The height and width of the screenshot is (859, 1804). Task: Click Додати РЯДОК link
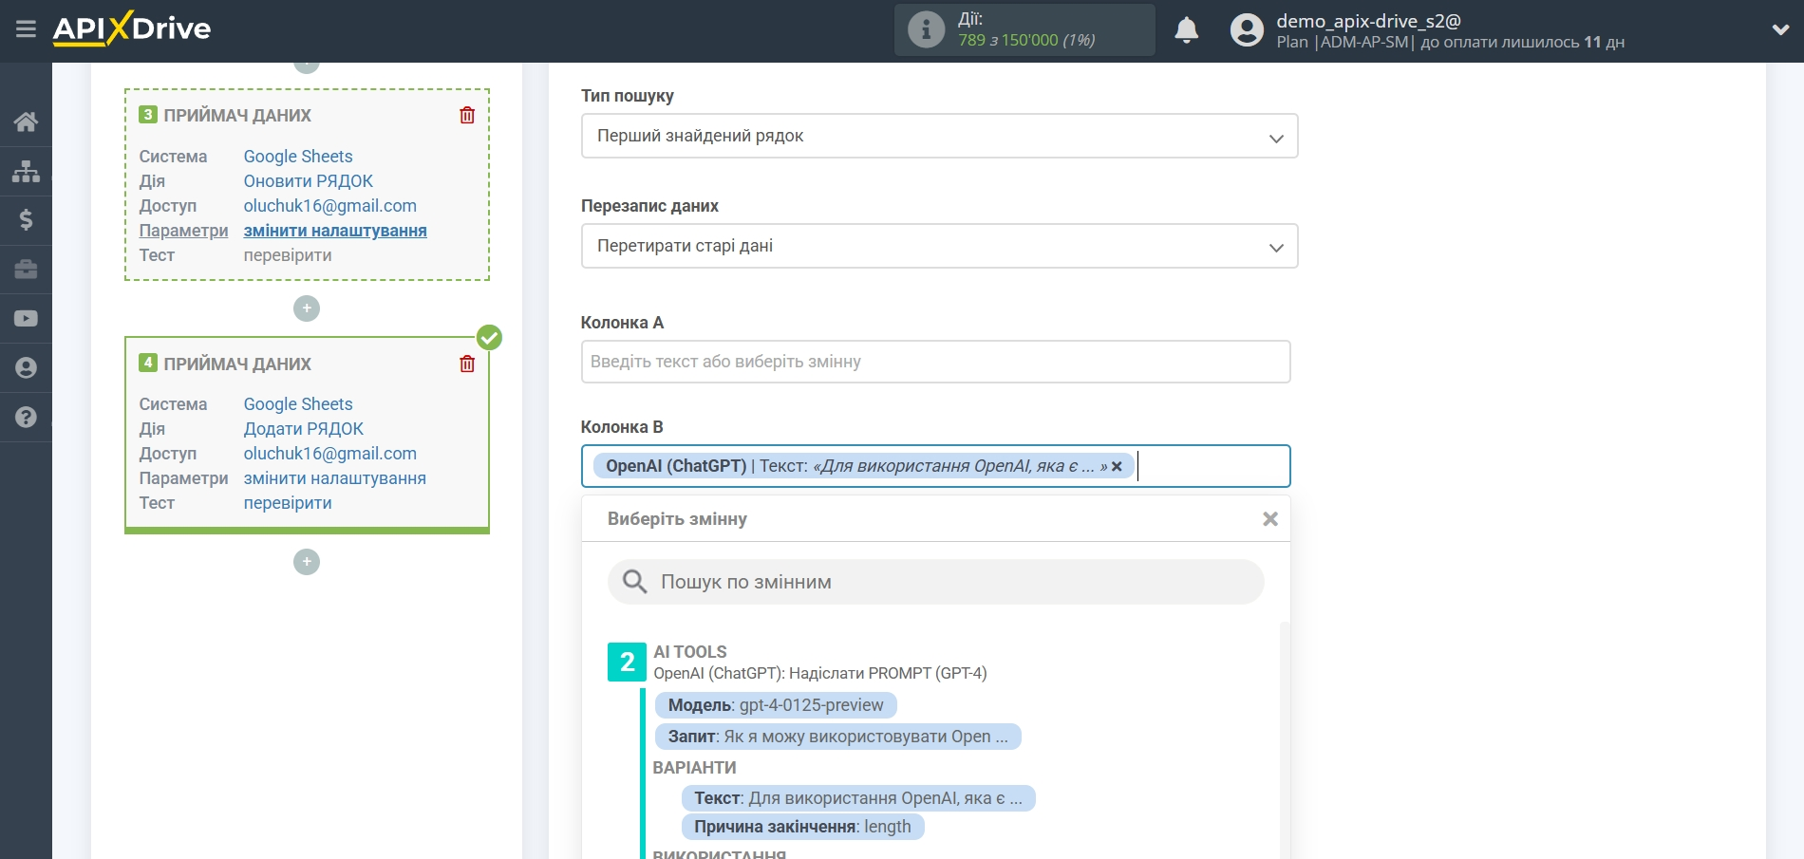coord(304,429)
